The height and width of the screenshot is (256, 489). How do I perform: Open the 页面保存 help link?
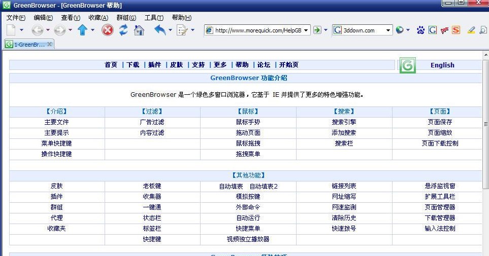pos(440,122)
